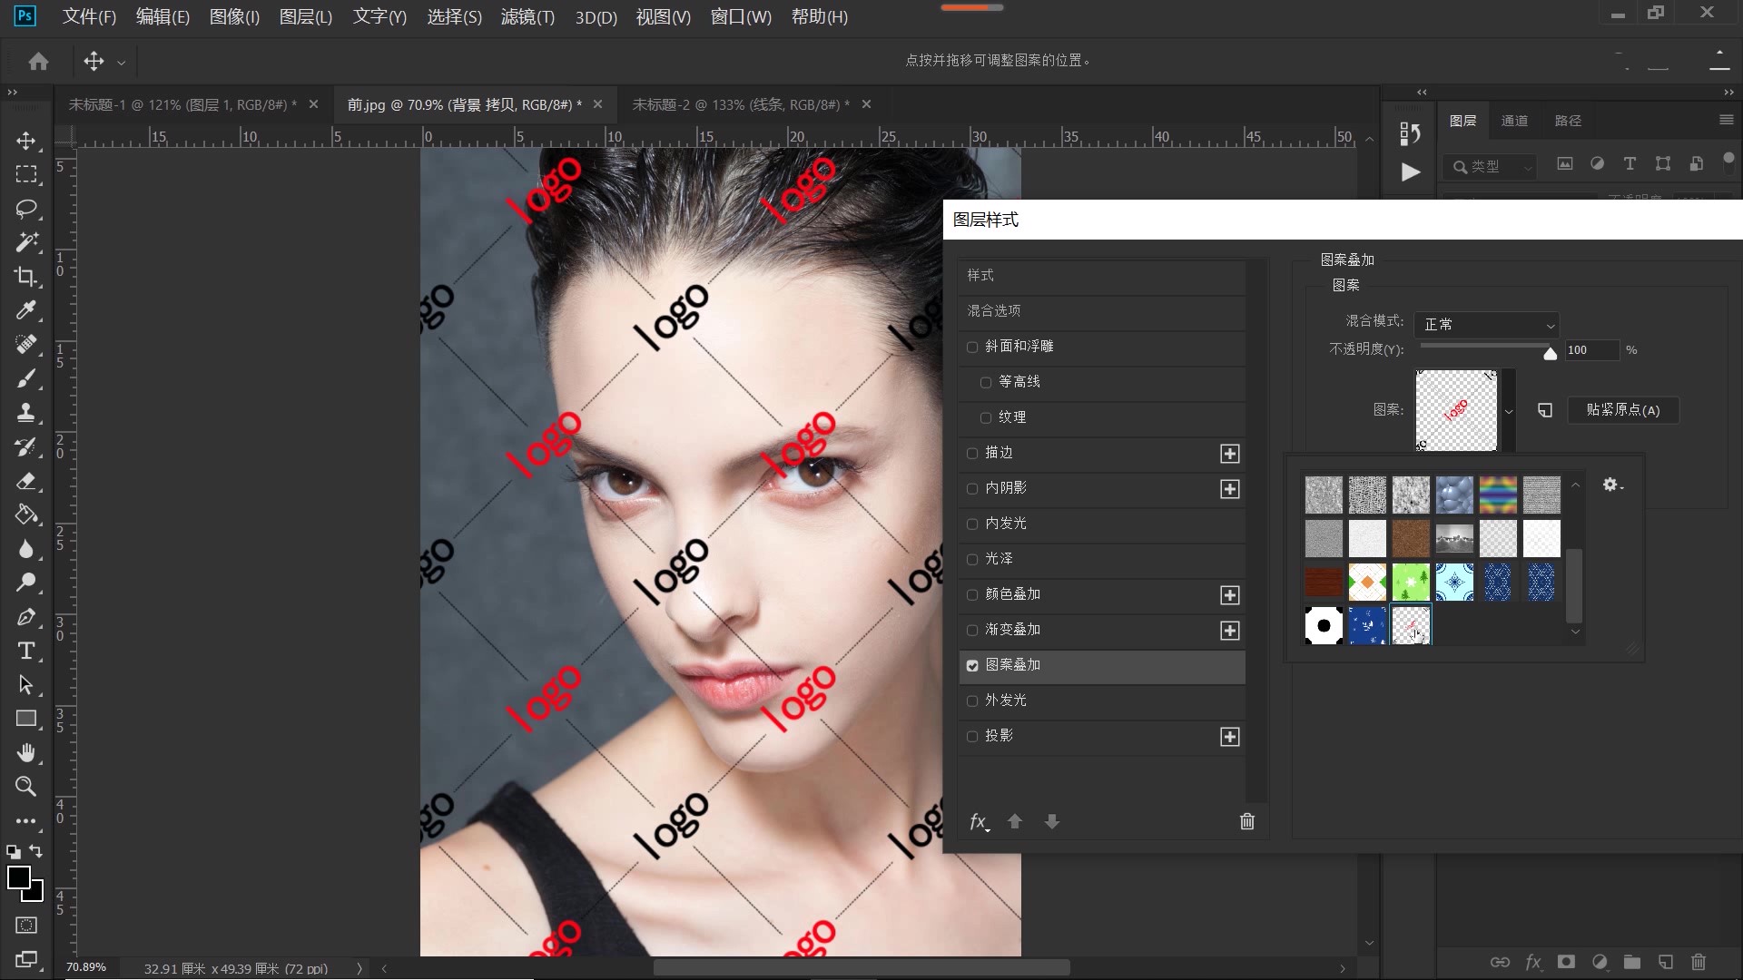Select the Move tool
Image resolution: width=1743 pixels, height=980 pixels.
26,141
